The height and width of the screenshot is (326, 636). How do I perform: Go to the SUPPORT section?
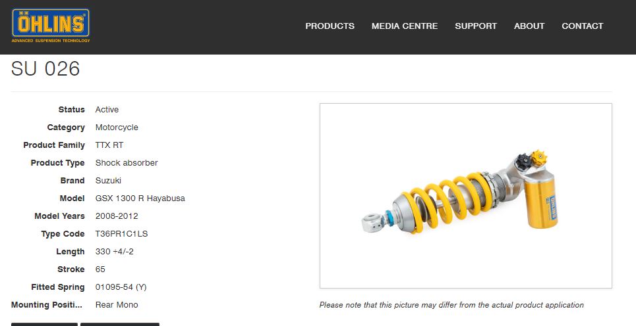coord(476,26)
